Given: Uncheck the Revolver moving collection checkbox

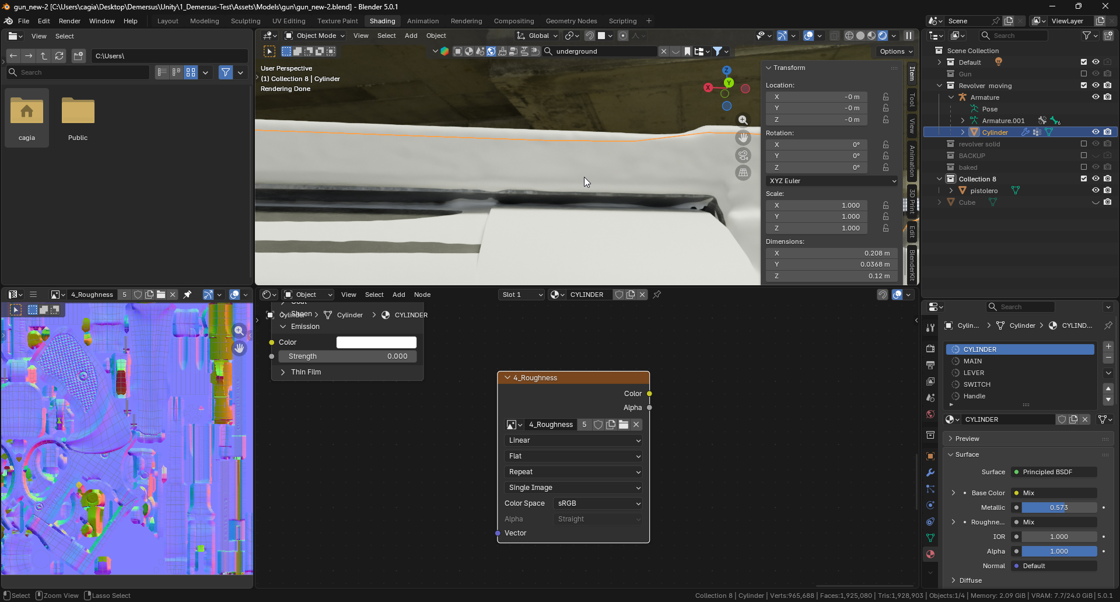Looking at the screenshot, I should (1084, 85).
